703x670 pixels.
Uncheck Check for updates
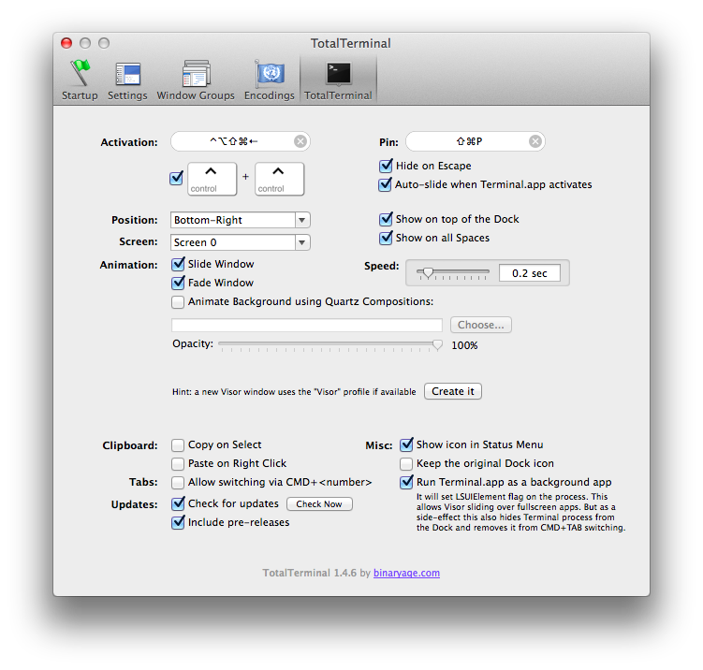click(x=178, y=503)
